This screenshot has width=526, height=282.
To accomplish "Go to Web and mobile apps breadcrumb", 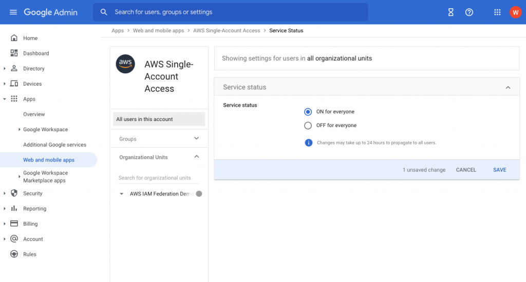I will 158,30.
